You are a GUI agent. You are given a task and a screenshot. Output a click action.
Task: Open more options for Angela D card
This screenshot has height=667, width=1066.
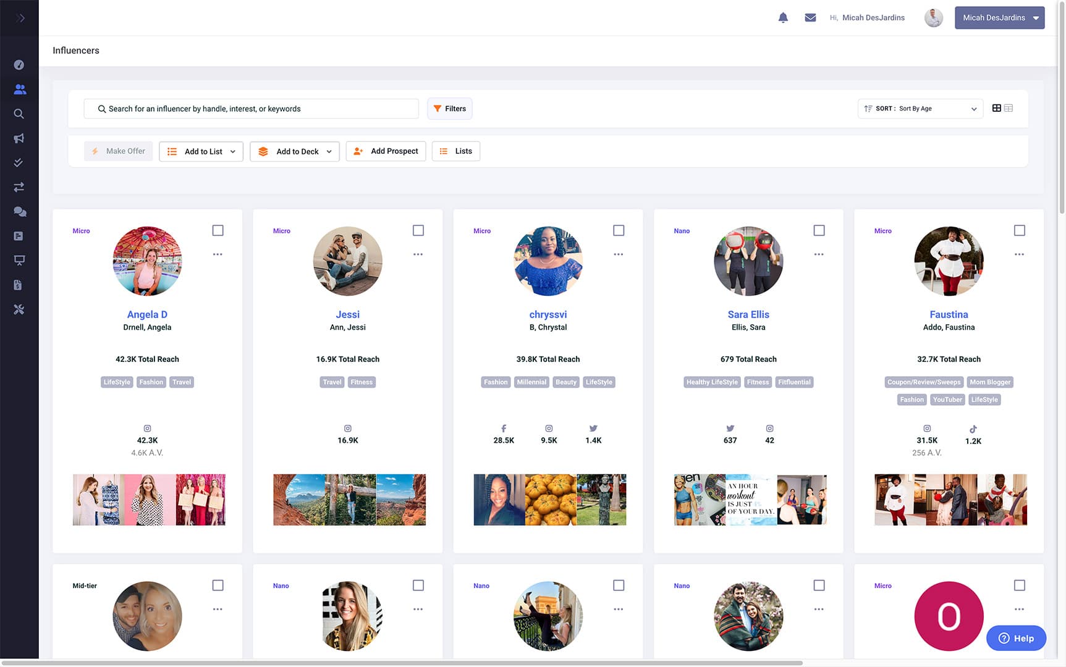pos(218,254)
